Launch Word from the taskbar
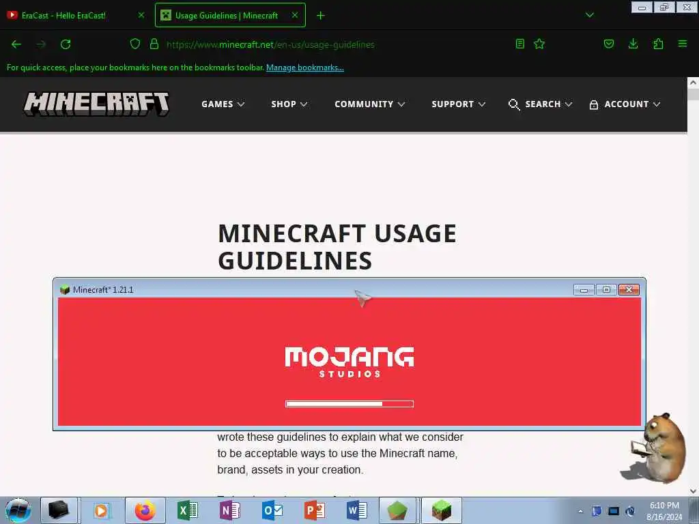The width and height of the screenshot is (699, 524). click(x=356, y=510)
